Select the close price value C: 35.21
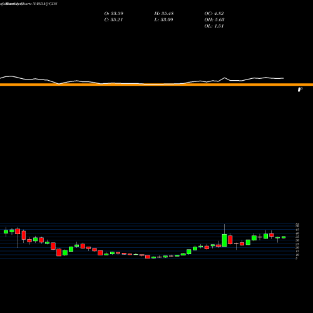This screenshot has height=313, width=313. (x=113, y=20)
